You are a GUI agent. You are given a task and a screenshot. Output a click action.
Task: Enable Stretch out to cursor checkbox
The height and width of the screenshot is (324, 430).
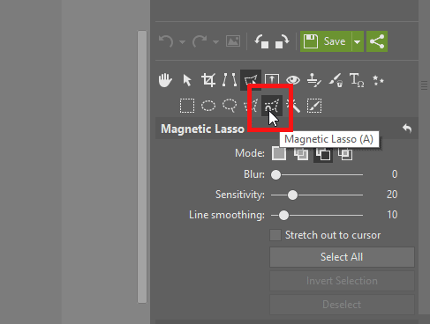click(275, 235)
